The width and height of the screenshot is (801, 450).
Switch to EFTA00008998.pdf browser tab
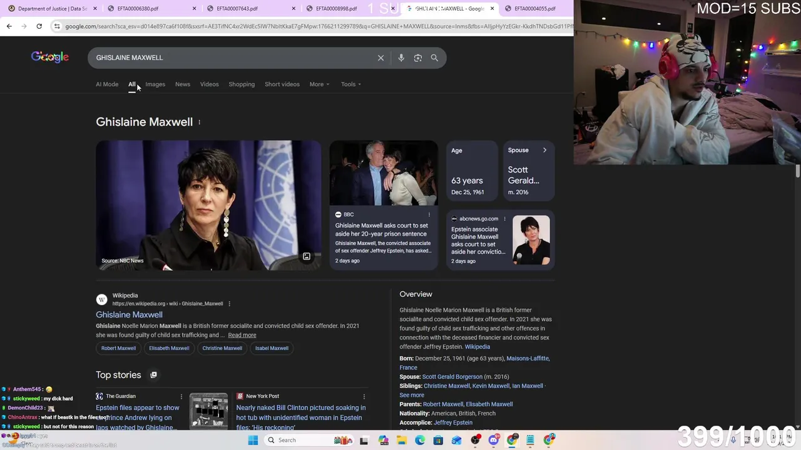349,9
